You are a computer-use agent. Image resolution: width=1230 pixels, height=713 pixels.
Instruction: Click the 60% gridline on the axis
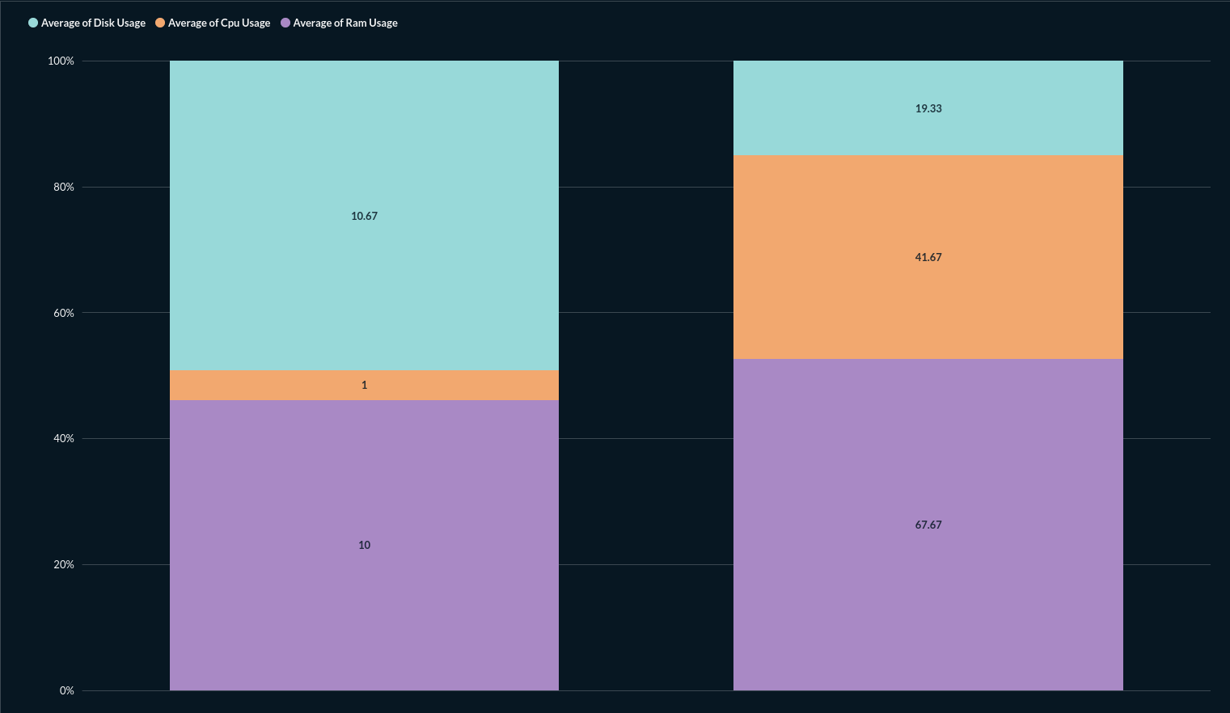tap(62, 312)
